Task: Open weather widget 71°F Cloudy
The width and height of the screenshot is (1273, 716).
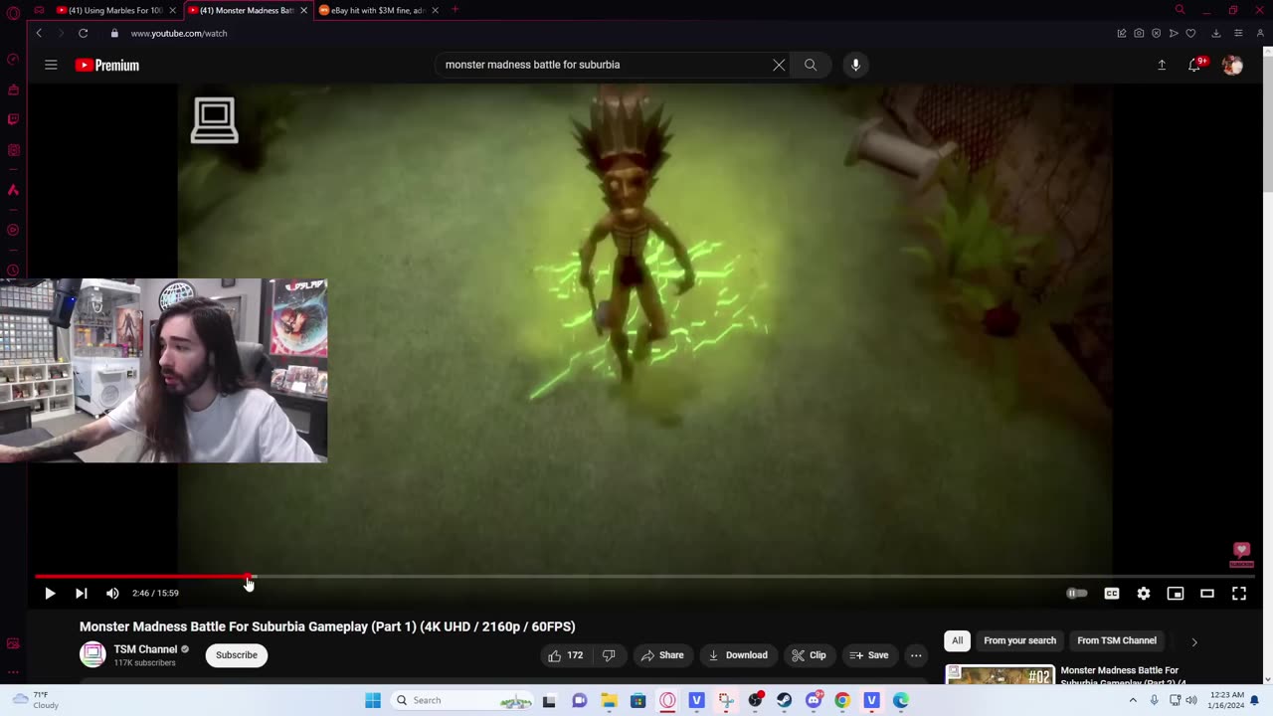Action: point(33,700)
